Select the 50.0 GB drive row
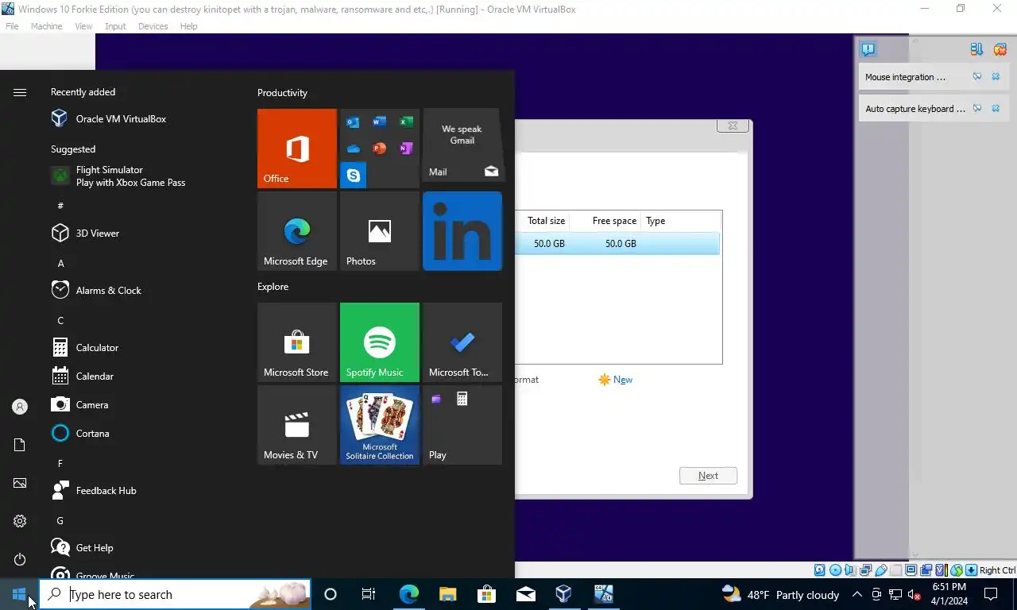Image resolution: width=1017 pixels, height=610 pixels. pos(617,244)
